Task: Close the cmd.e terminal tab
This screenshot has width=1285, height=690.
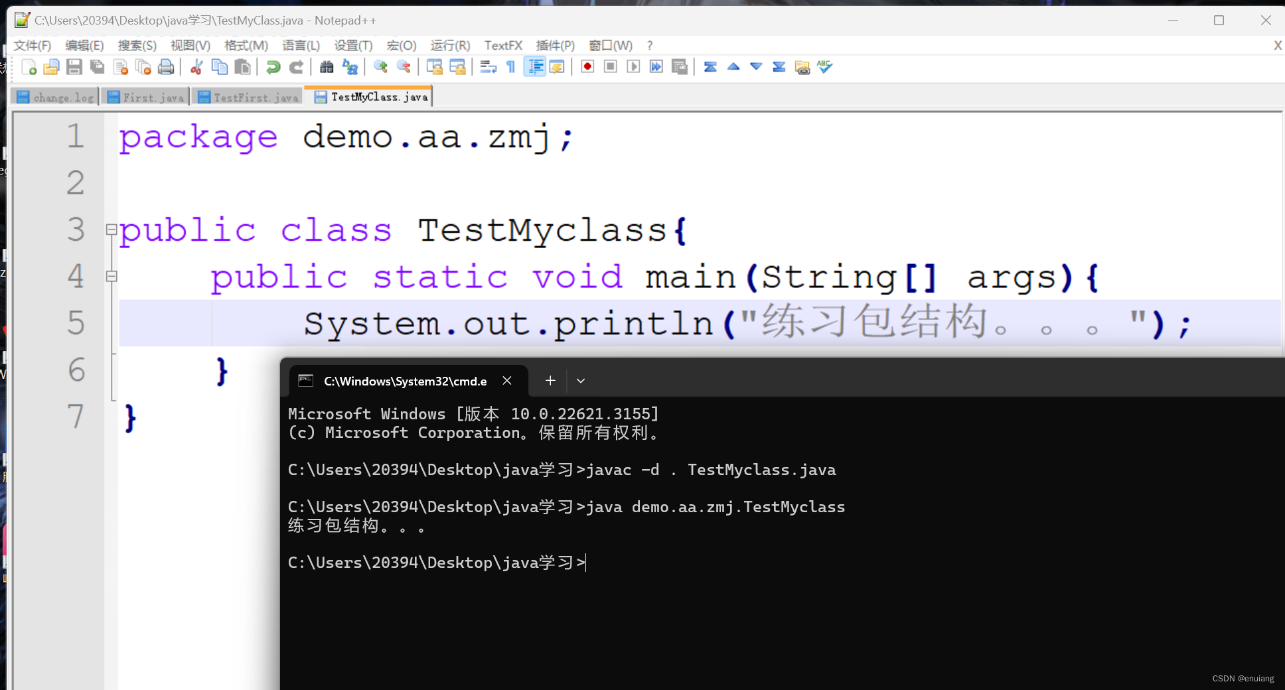Action: click(x=507, y=380)
